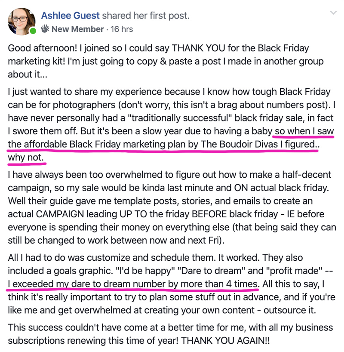Click the 'I have always been too overwhelmed' paragraph
Viewport: 344px width, 352px height.
[172, 207]
